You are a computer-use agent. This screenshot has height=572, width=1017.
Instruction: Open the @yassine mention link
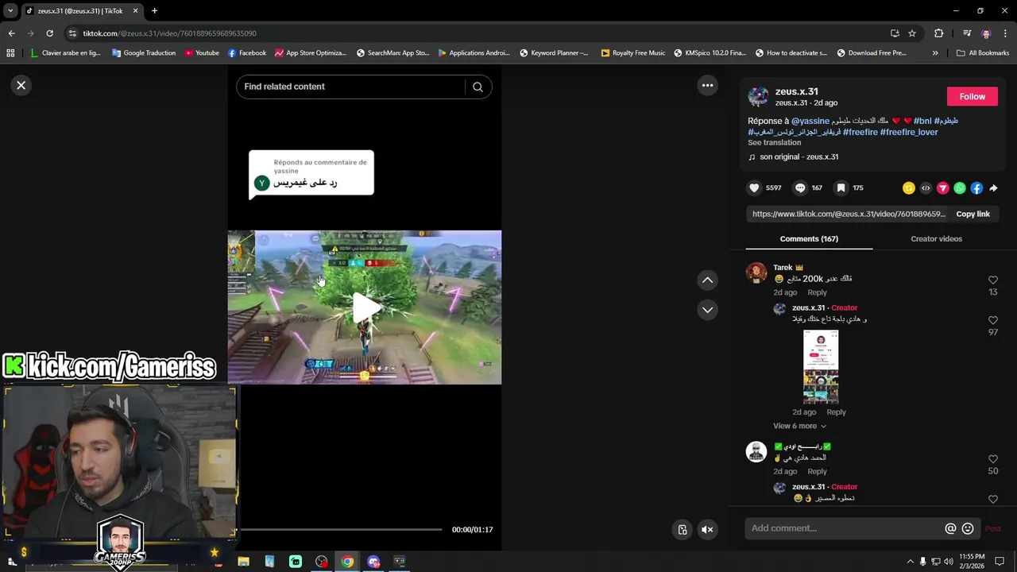pos(810,121)
